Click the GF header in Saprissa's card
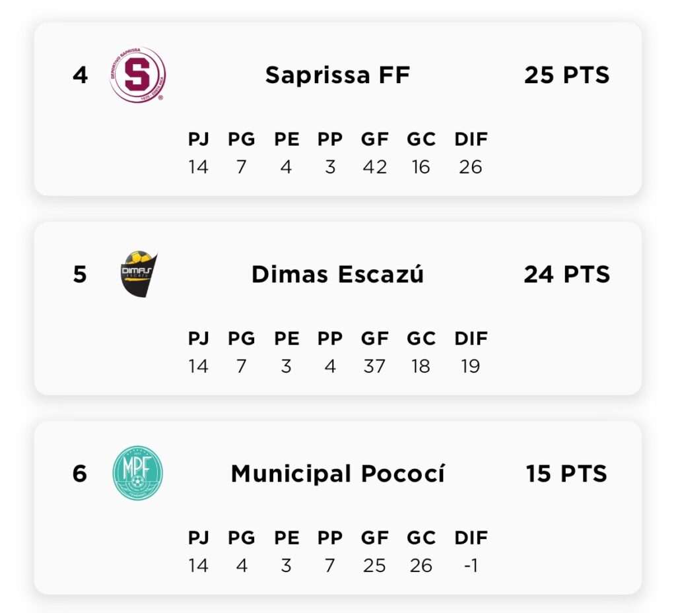This screenshot has width=676, height=613. click(x=374, y=140)
